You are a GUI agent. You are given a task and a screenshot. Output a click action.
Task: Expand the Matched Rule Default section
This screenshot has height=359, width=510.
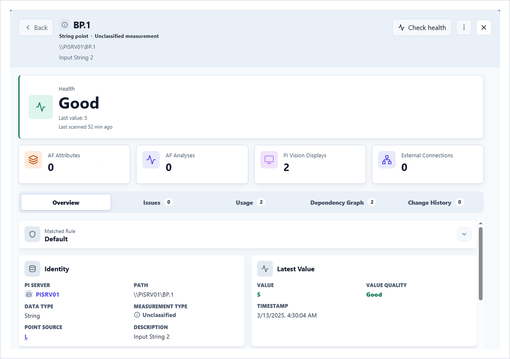tap(464, 234)
